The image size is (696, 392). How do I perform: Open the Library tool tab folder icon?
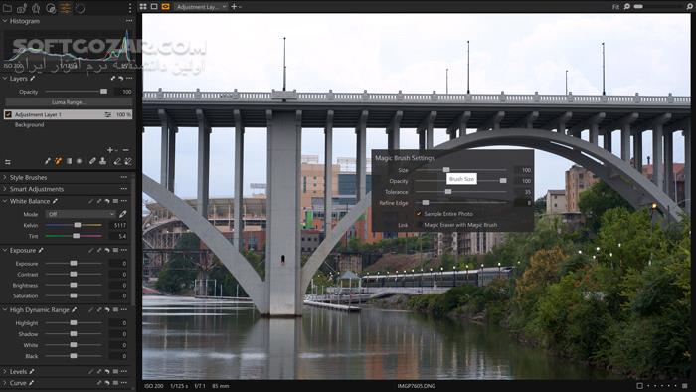[7, 8]
